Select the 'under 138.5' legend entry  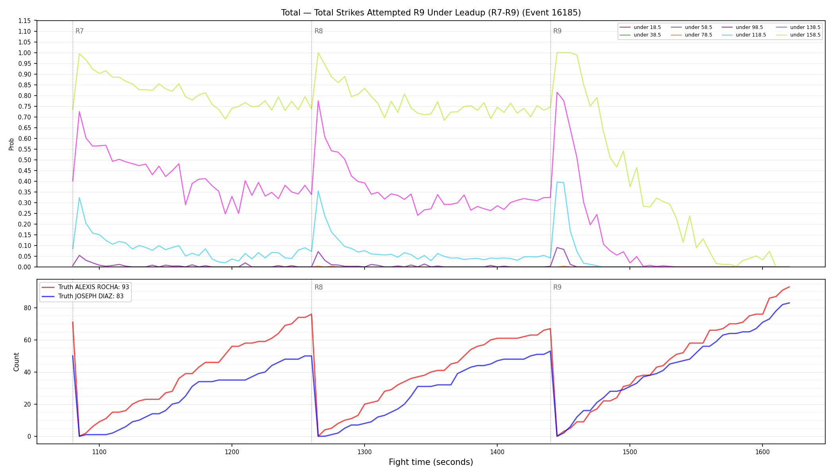[x=799, y=27]
